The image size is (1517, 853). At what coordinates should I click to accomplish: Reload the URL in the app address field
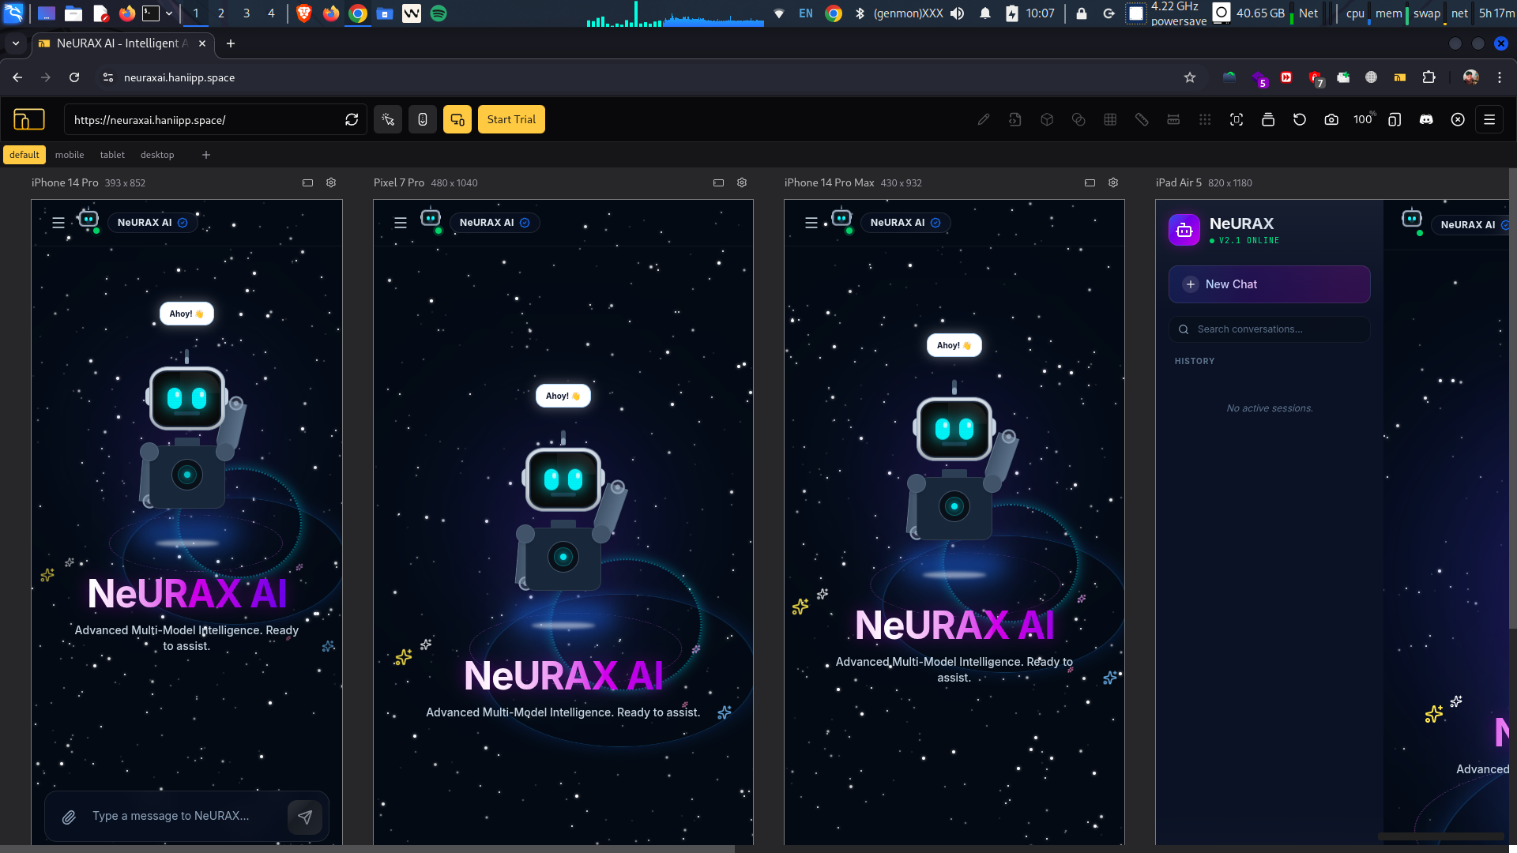pos(352,119)
